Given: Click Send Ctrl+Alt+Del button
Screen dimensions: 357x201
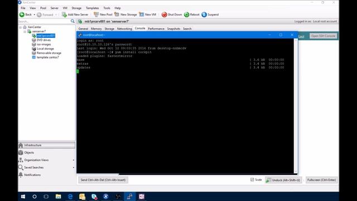Looking at the screenshot, I should [103, 180].
